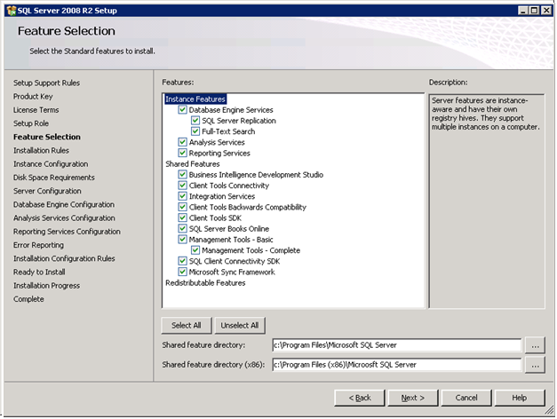Image resolution: width=557 pixels, height=419 pixels.
Task: Select the Redistributable Features tree node
Action: [205, 283]
